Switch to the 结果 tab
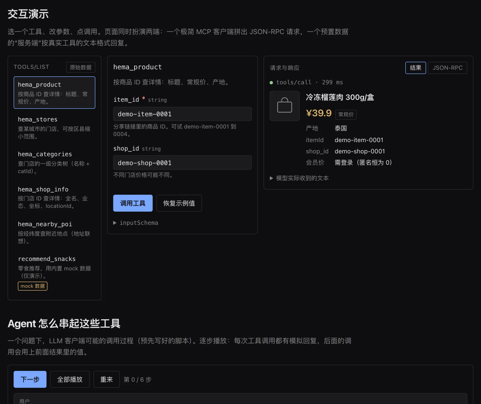 (415, 68)
